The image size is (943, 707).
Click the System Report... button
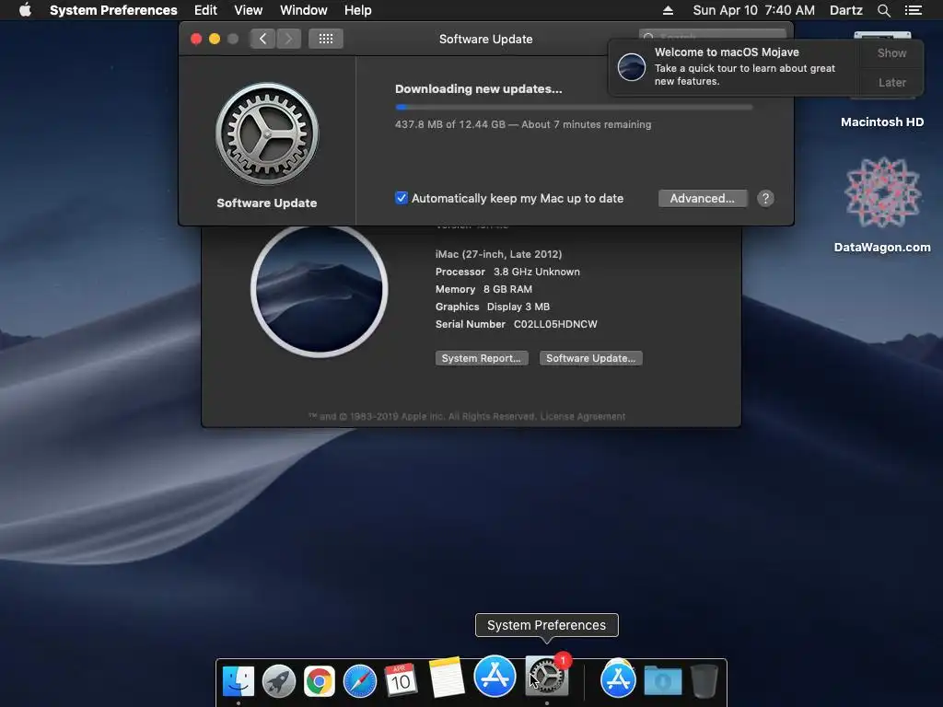481,358
